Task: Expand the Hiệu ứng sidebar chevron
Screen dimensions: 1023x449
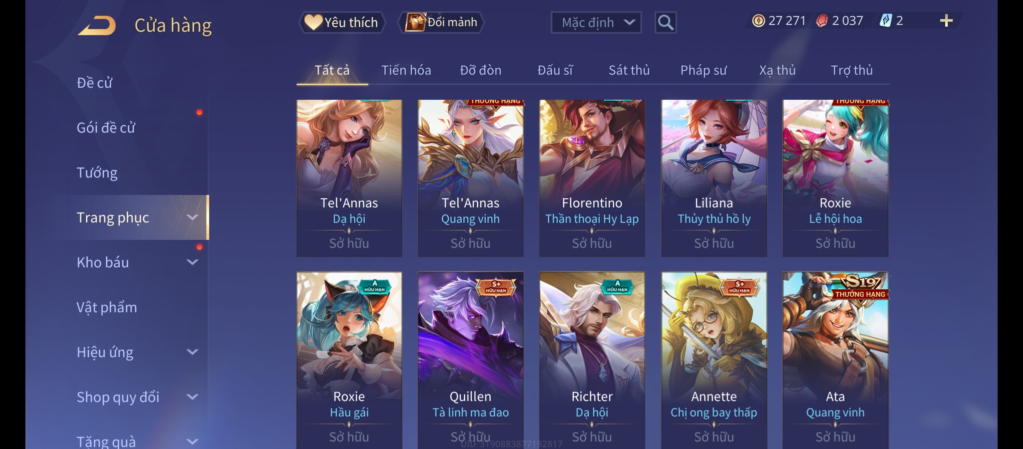Action: tap(192, 352)
